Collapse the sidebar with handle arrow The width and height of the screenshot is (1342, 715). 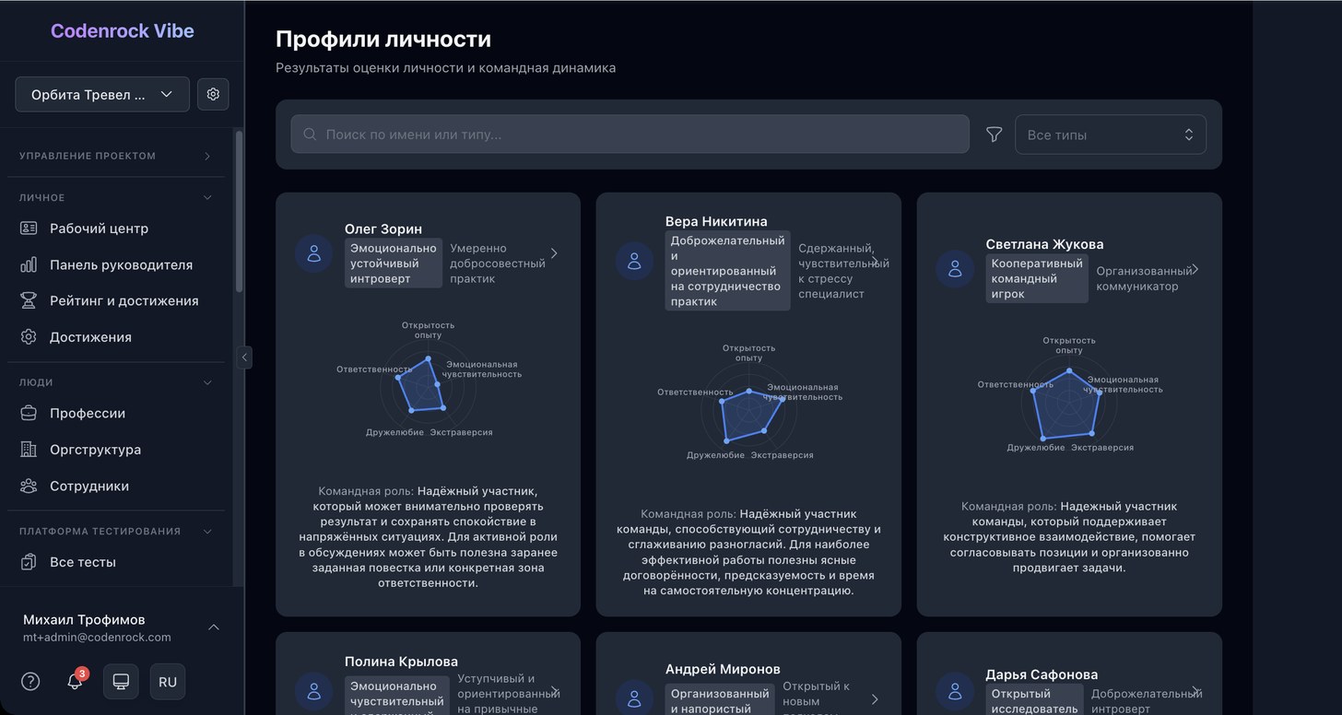point(244,357)
